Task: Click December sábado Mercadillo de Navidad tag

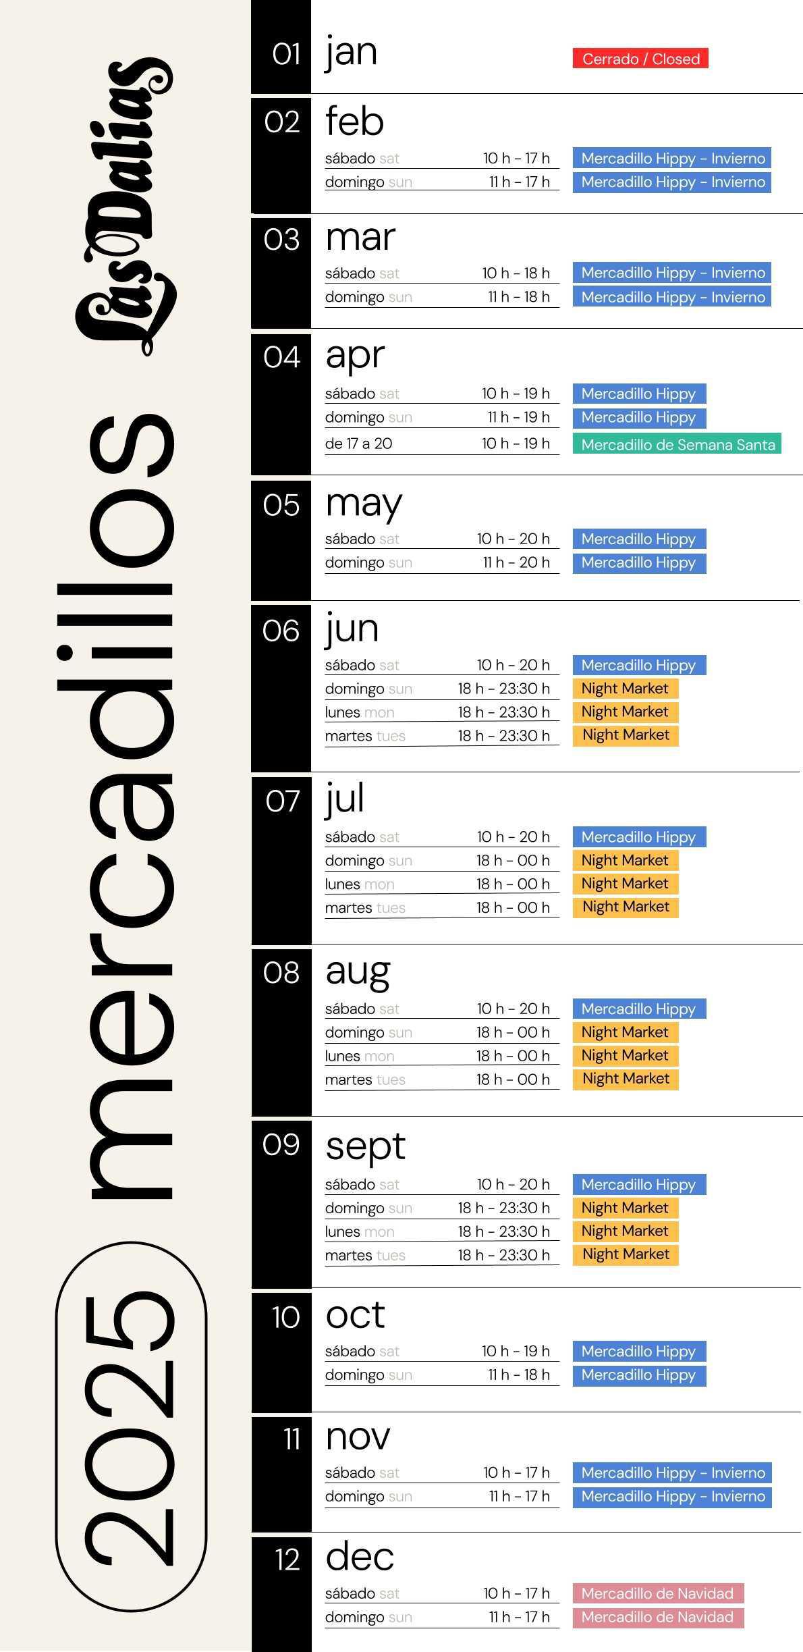Action: click(x=658, y=1593)
